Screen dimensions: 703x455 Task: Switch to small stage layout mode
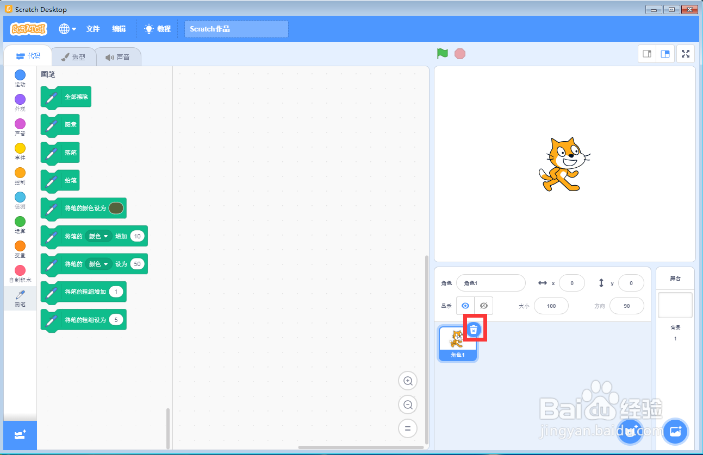647,54
